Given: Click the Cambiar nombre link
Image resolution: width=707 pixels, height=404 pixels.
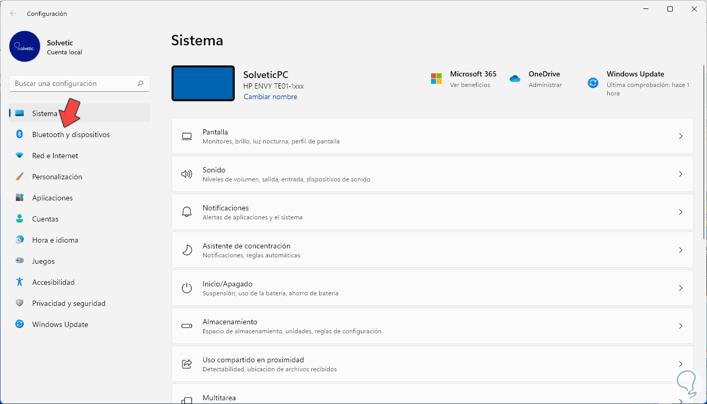Looking at the screenshot, I should click(x=270, y=97).
